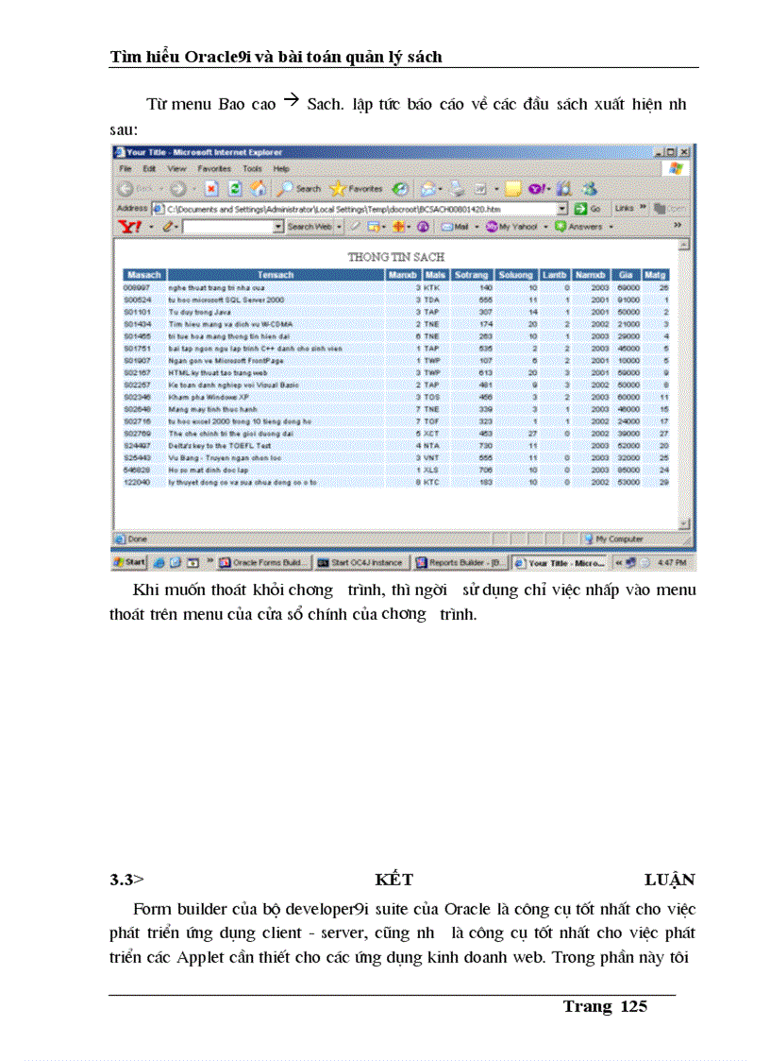Open the Search magnifier toolbar button
The height and width of the screenshot is (1061, 770).
(298, 189)
